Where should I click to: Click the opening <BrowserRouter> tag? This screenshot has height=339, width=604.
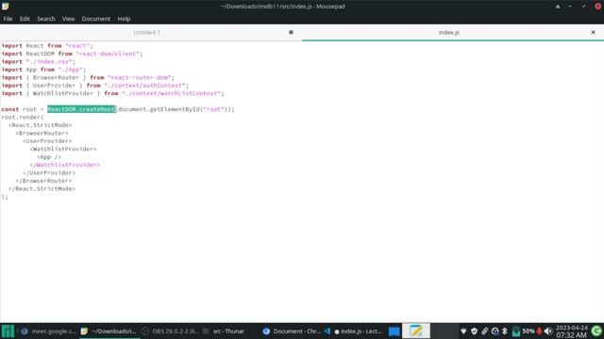pyautogui.click(x=42, y=133)
